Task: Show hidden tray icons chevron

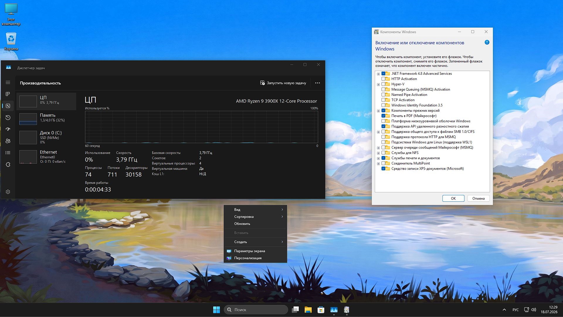Action: pos(504,310)
